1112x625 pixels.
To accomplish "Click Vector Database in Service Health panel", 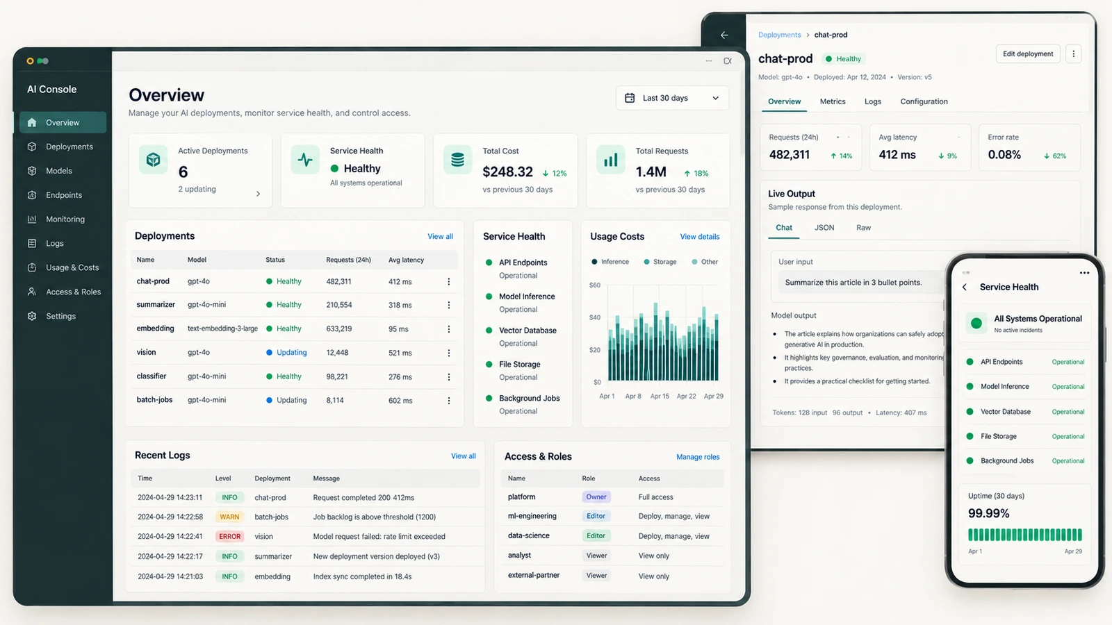I will coord(528,331).
